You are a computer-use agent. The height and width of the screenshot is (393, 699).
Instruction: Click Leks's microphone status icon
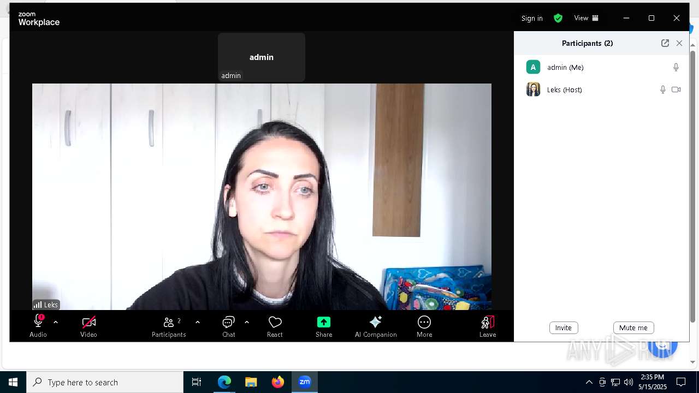[x=663, y=90]
